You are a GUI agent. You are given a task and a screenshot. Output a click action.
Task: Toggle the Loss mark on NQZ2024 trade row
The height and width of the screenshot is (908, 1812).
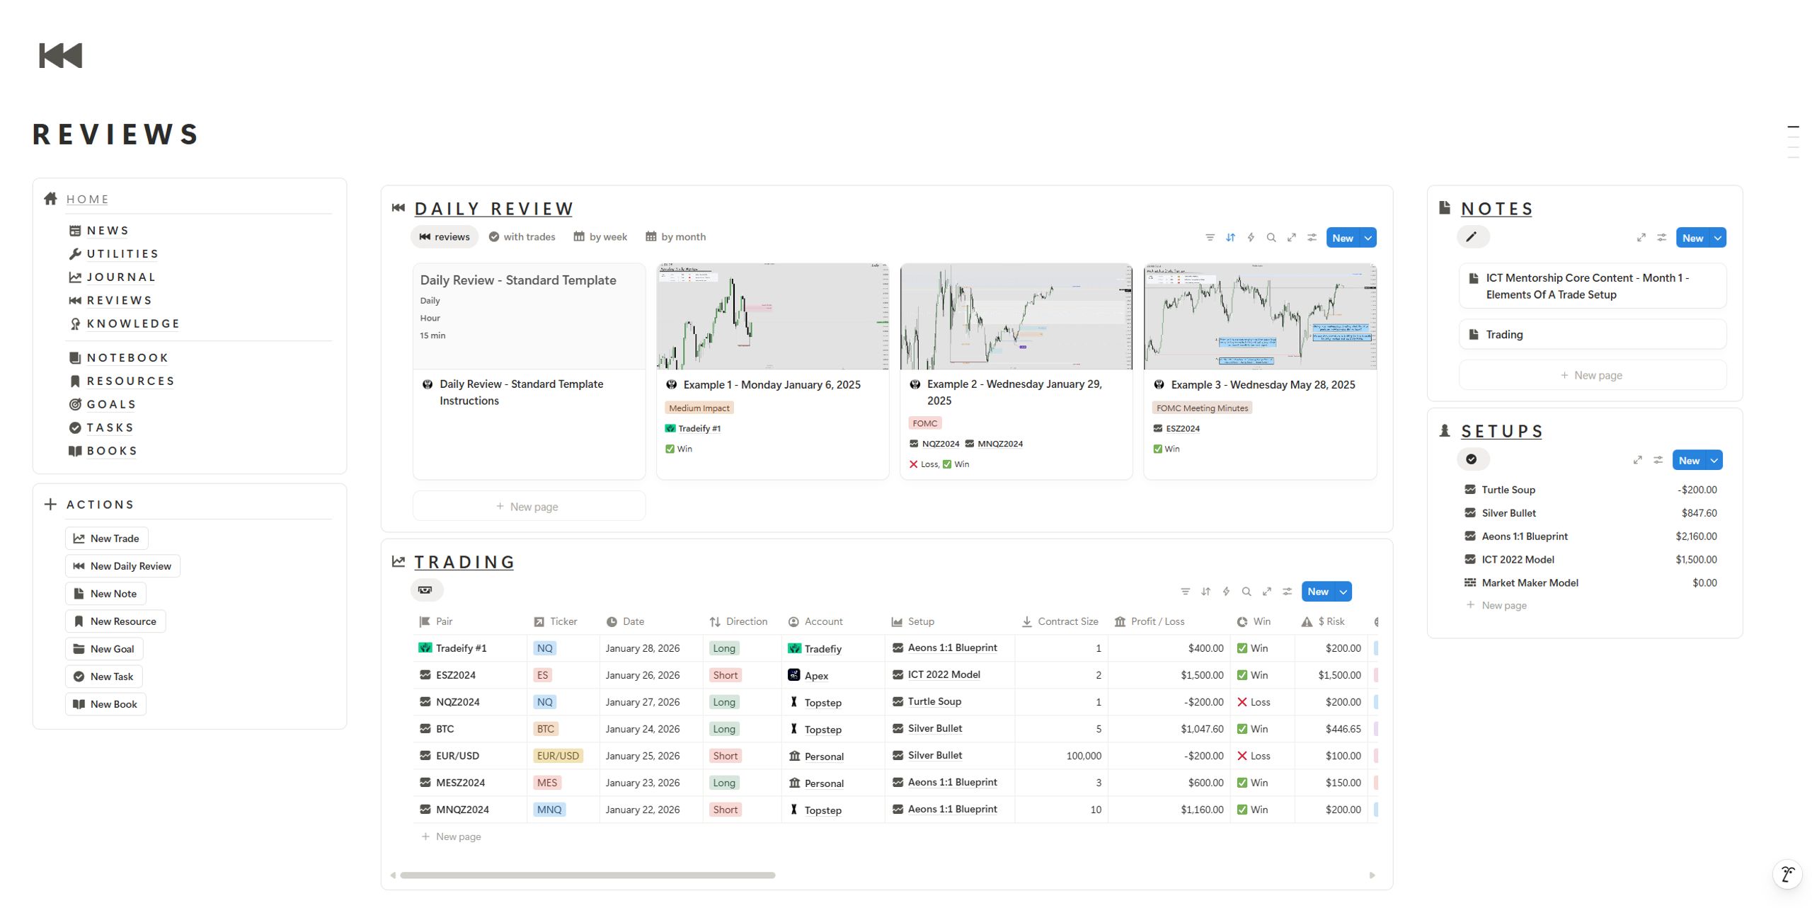click(x=1242, y=702)
